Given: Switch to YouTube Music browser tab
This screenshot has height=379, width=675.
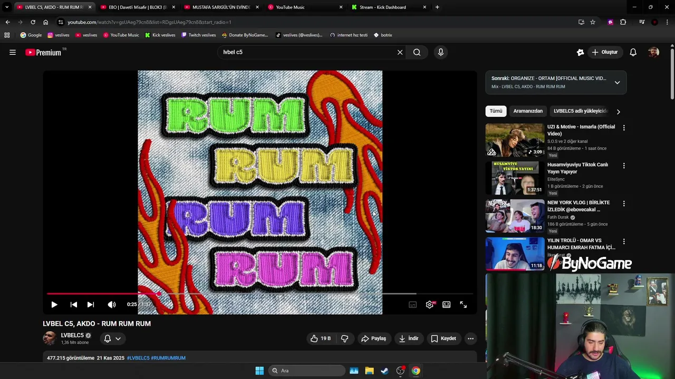Looking at the screenshot, I should tap(305, 7).
